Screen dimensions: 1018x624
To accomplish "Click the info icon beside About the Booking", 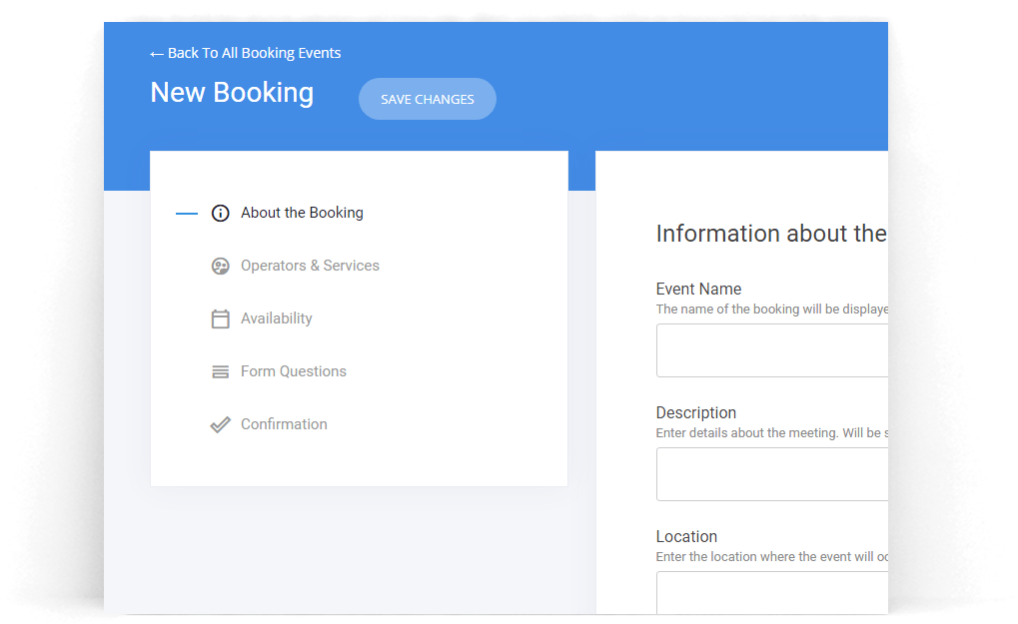I will [221, 213].
